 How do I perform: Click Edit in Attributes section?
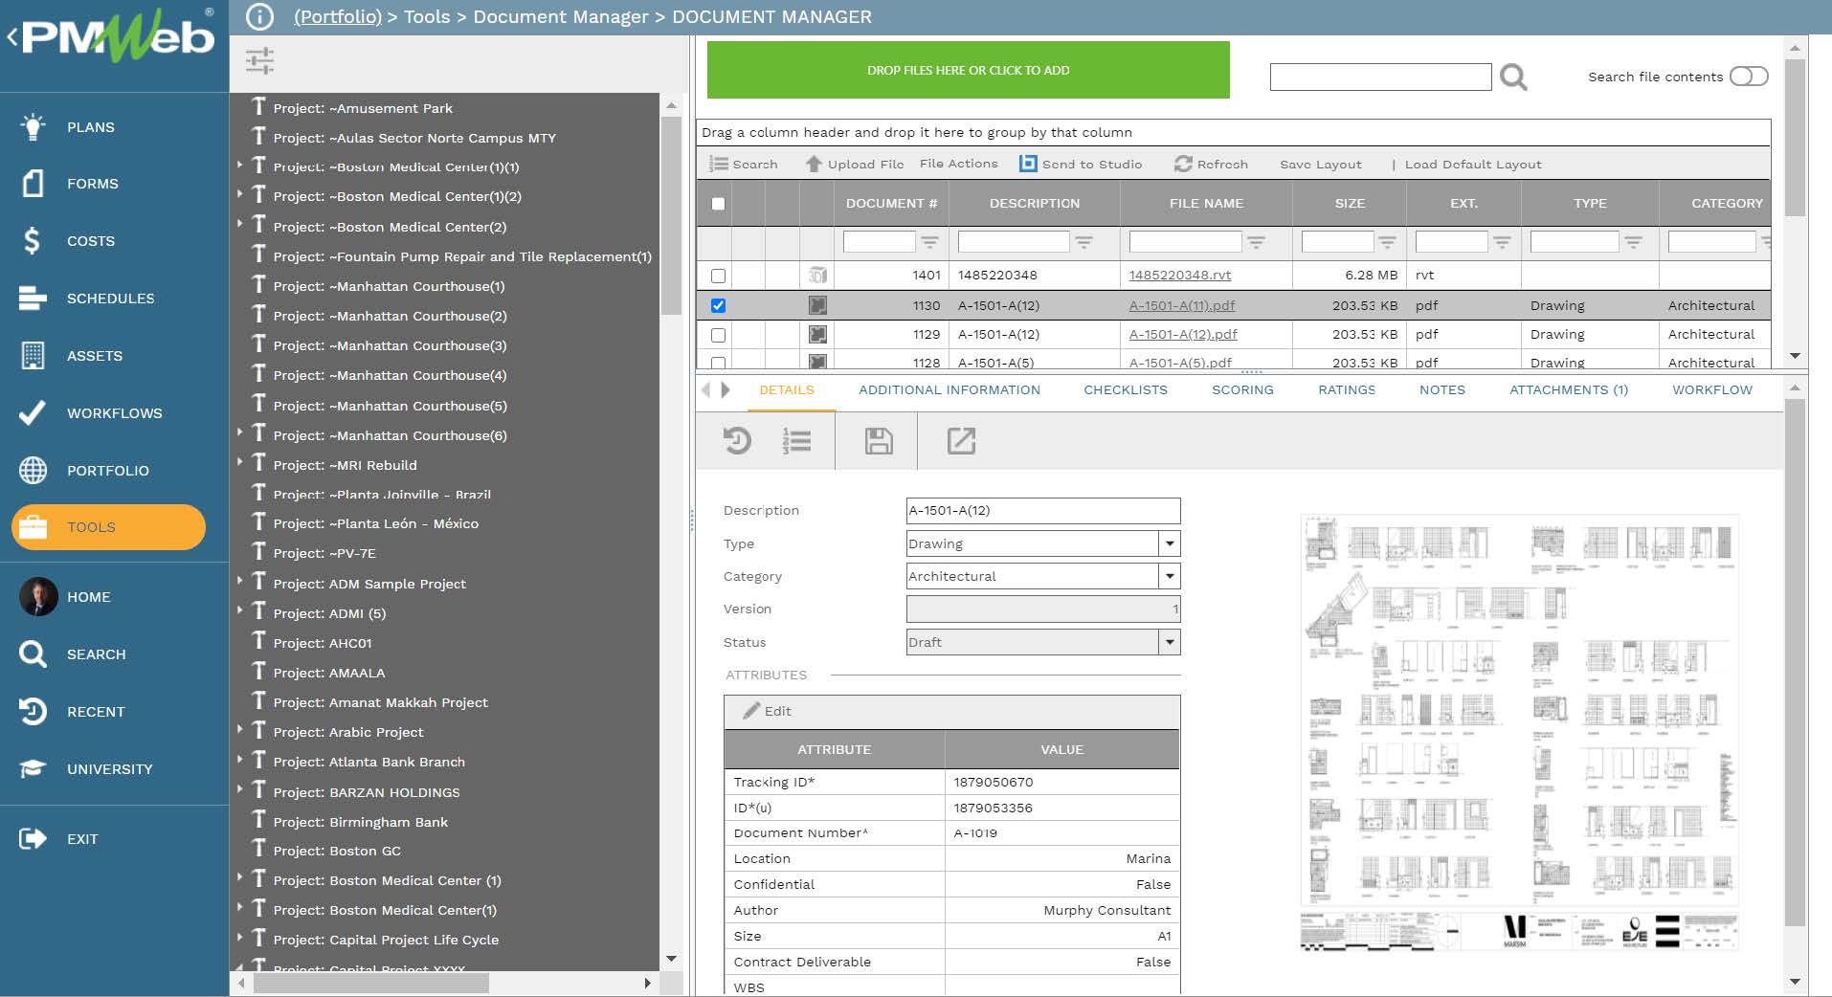pos(768,711)
